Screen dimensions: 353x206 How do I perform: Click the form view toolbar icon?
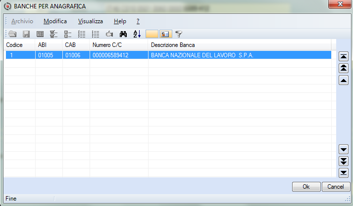coord(40,34)
